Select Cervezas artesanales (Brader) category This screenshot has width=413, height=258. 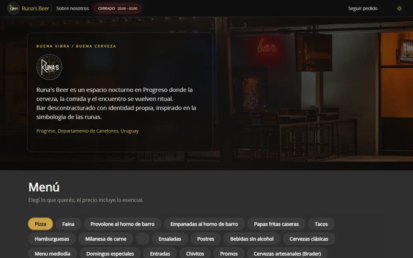pyautogui.click(x=287, y=253)
